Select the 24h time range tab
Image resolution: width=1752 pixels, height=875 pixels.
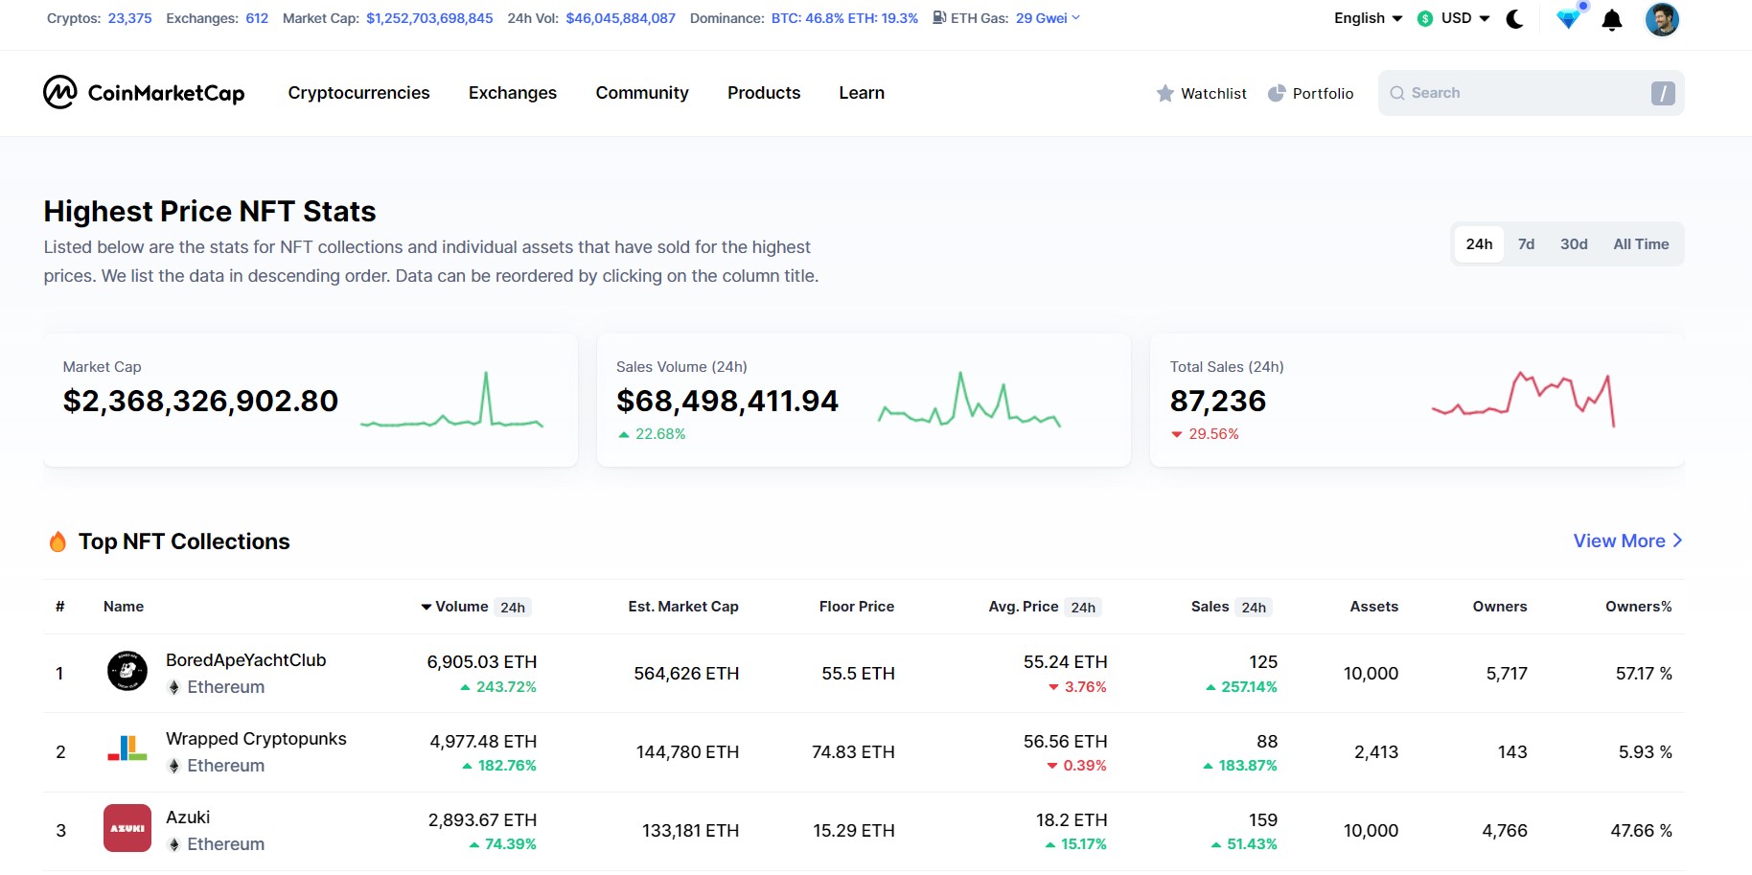[1479, 244]
